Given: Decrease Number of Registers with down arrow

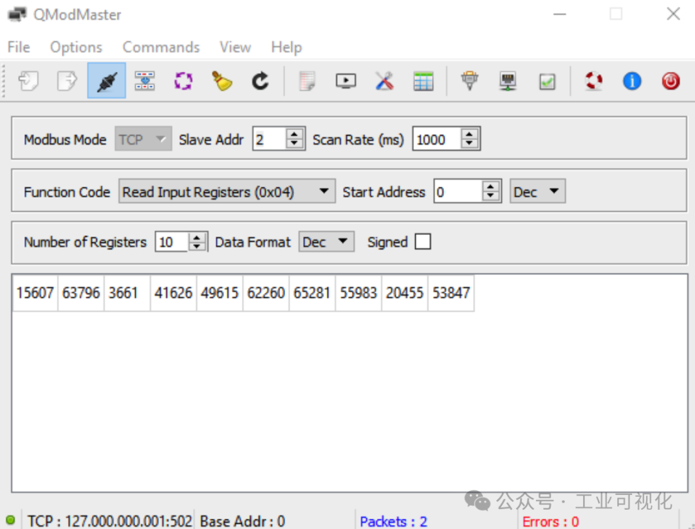Looking at the screenshot, I should click(197, 246).
